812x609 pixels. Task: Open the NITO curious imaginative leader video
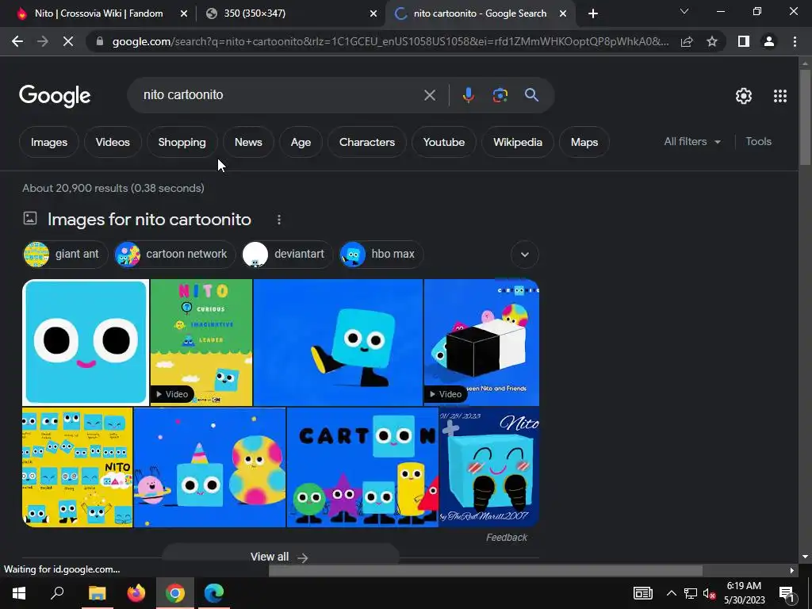(x=201, y=343)
